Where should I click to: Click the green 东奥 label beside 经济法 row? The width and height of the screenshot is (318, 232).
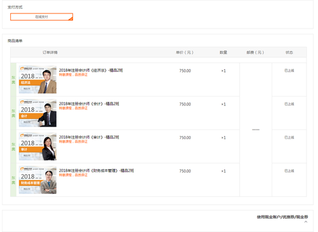tap(13, 80)
